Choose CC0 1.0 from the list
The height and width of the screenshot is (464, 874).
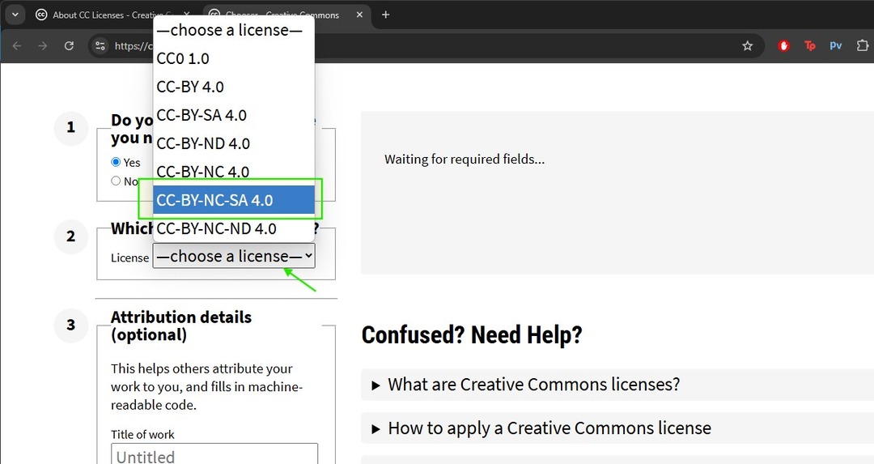[x=234, y=58]
